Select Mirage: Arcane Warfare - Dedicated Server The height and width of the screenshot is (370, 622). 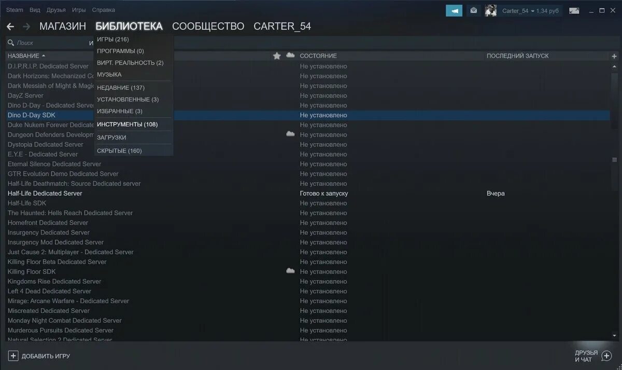pos(68,301)
